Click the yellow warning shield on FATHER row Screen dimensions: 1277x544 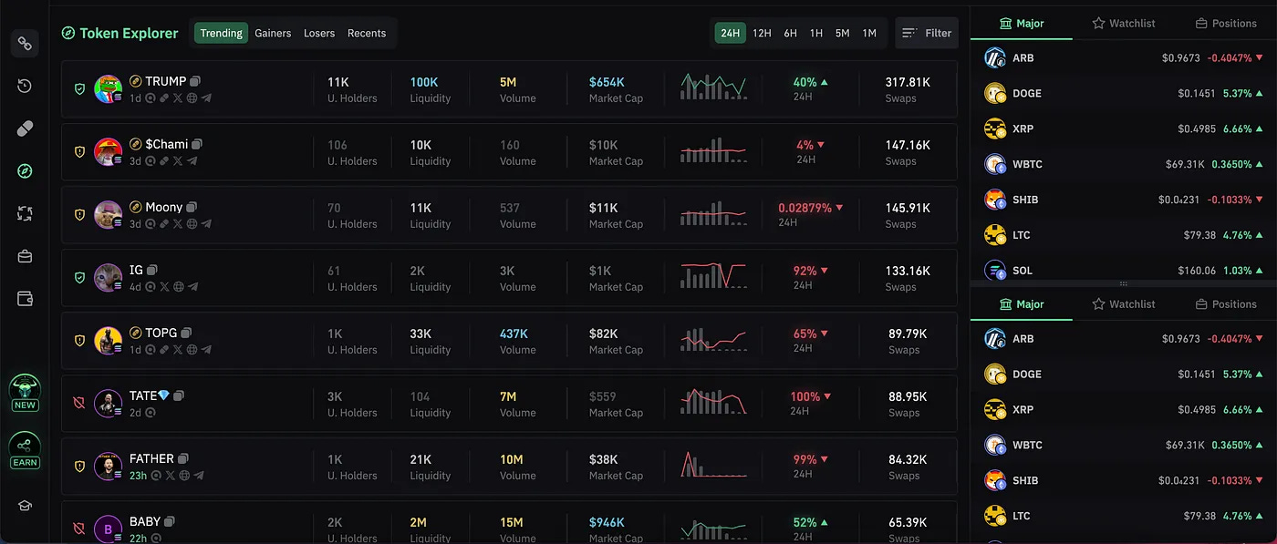pos(79,467)
